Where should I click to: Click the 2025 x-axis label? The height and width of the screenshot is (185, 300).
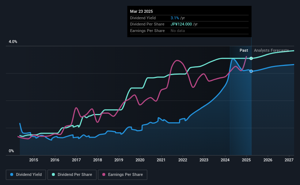[x=246, y=160]
